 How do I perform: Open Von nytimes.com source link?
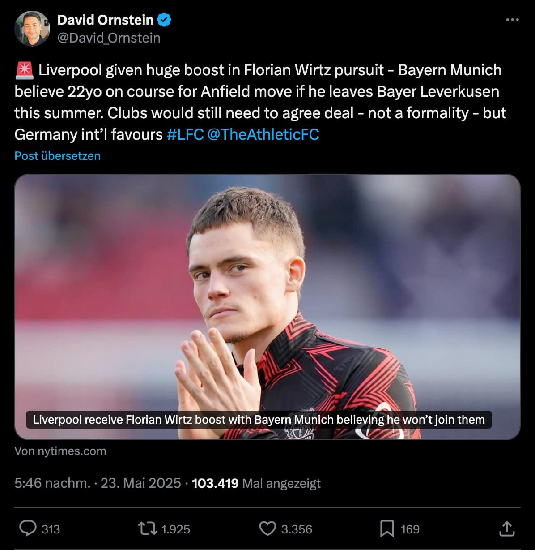coord(60,451)
